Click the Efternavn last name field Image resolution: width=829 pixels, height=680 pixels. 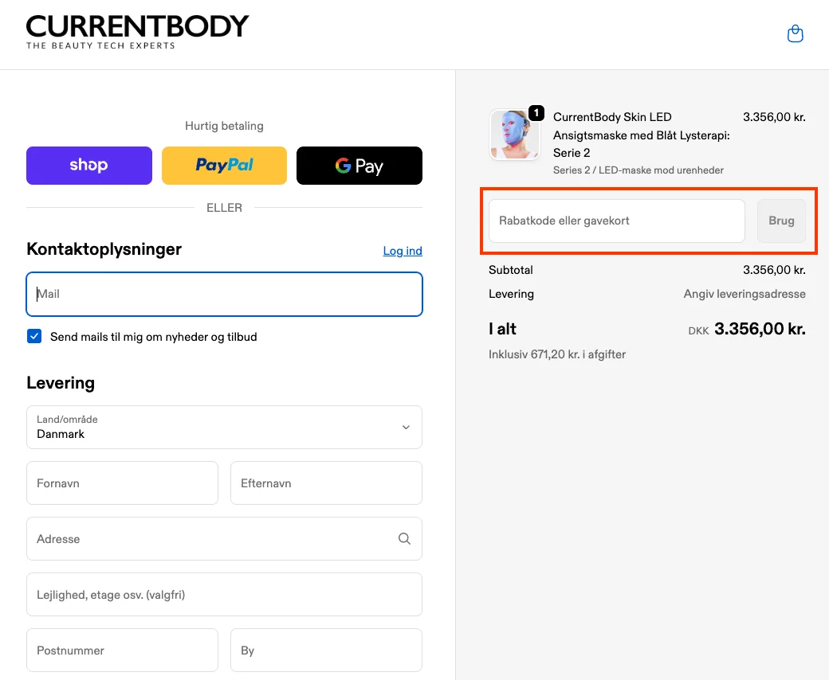pos(326,483)
